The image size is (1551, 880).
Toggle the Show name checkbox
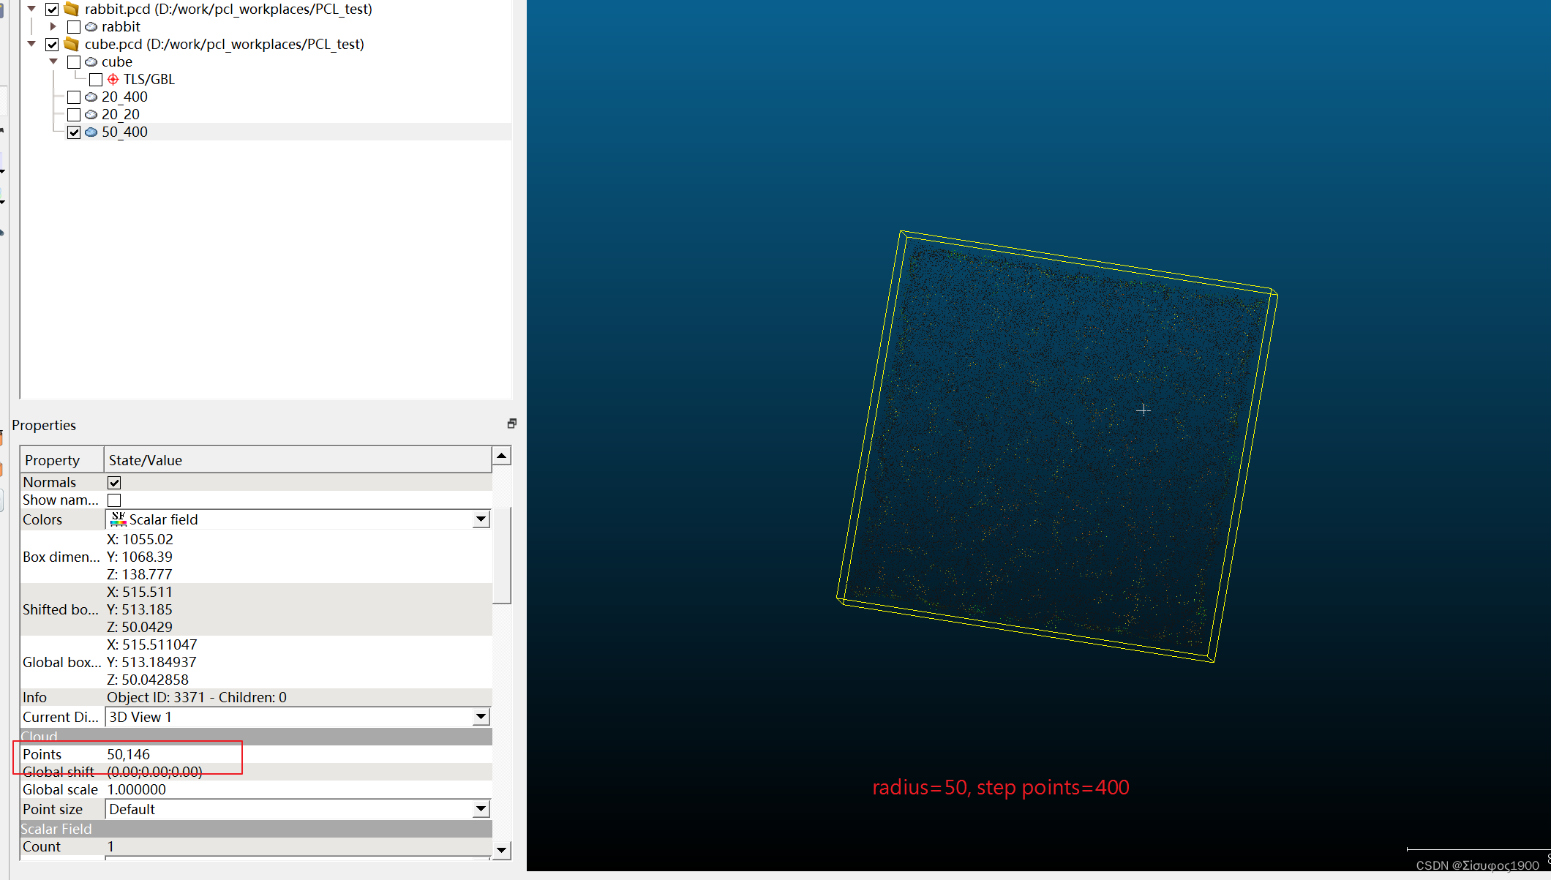coord(114,500)
